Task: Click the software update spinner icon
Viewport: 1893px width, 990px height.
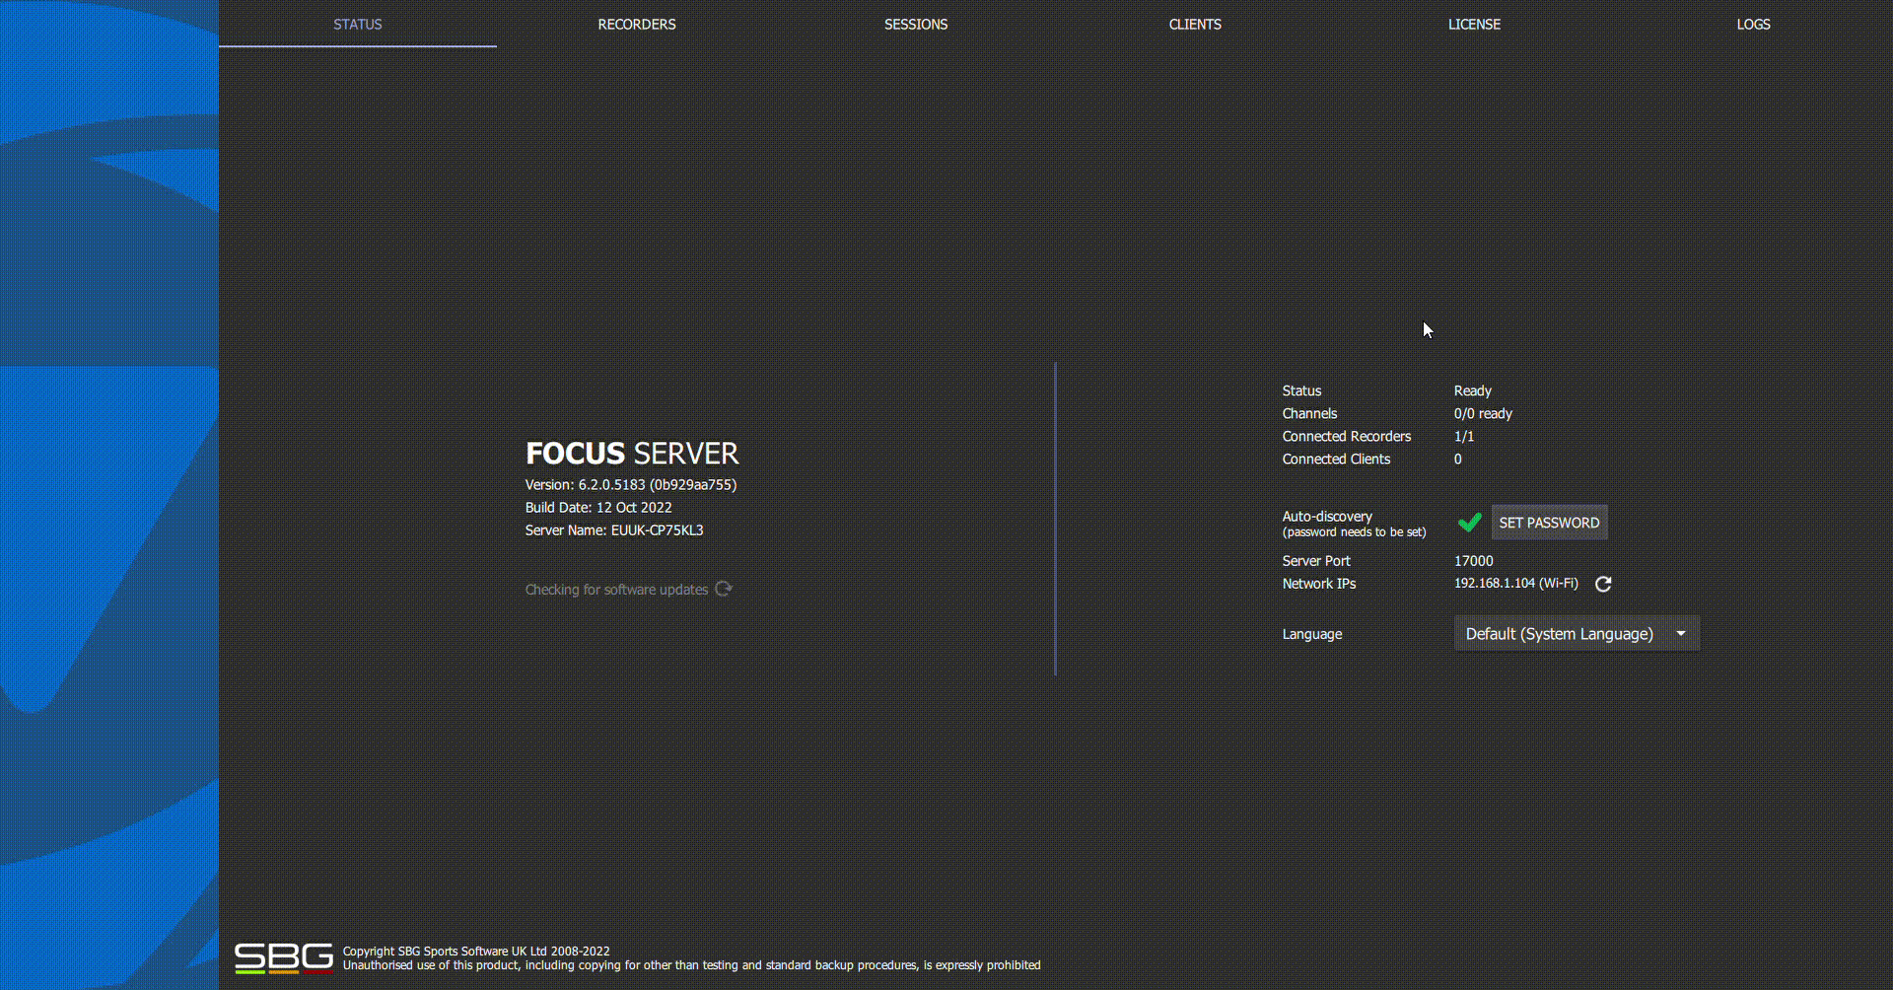Action: [x=724, y=589]
